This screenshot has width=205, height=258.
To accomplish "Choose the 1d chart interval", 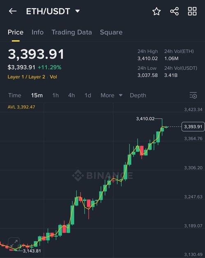I will tap(88, 95).
